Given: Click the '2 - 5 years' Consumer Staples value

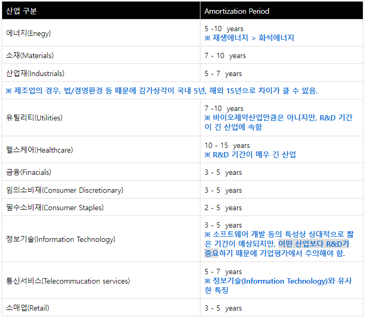Looking at the screenshot, I should pyautogui.click(x=223, y=208).
